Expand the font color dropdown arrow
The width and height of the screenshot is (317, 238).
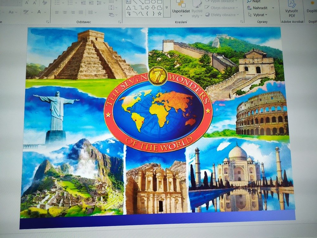point(45,12)
